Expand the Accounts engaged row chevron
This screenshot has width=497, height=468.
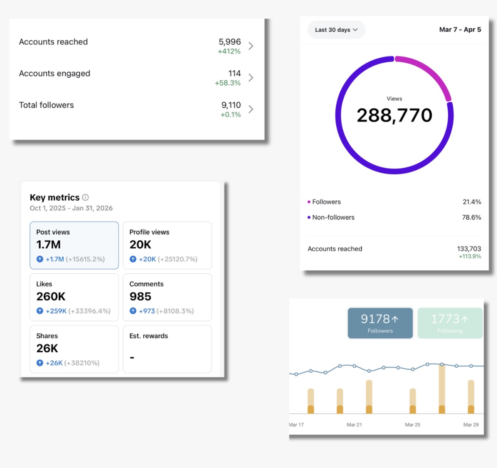pyautogui.click(x=251, y=78)
